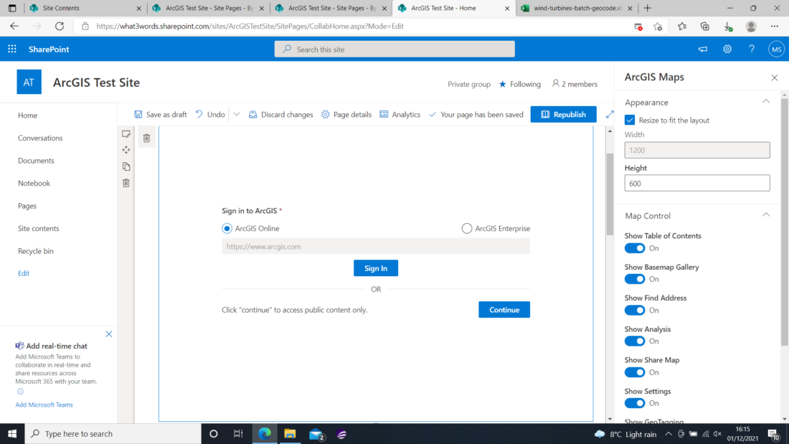Open page Analytics
The width and height of the screenshot is (789, 444).
400,114
